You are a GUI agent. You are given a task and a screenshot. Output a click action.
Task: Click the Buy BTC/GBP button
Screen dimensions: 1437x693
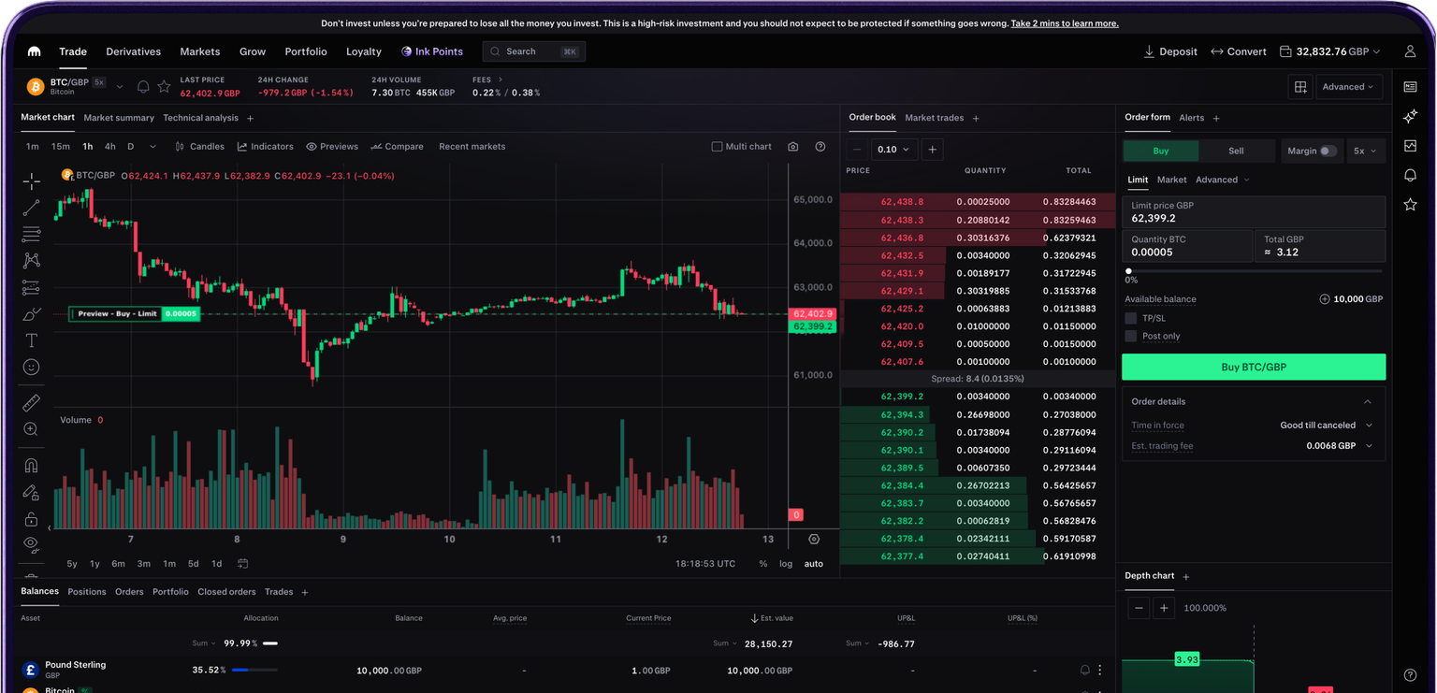(x=1254, y=367)
